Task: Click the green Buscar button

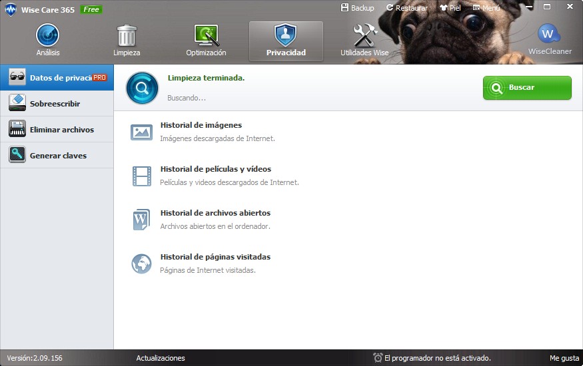Action: 527,88
